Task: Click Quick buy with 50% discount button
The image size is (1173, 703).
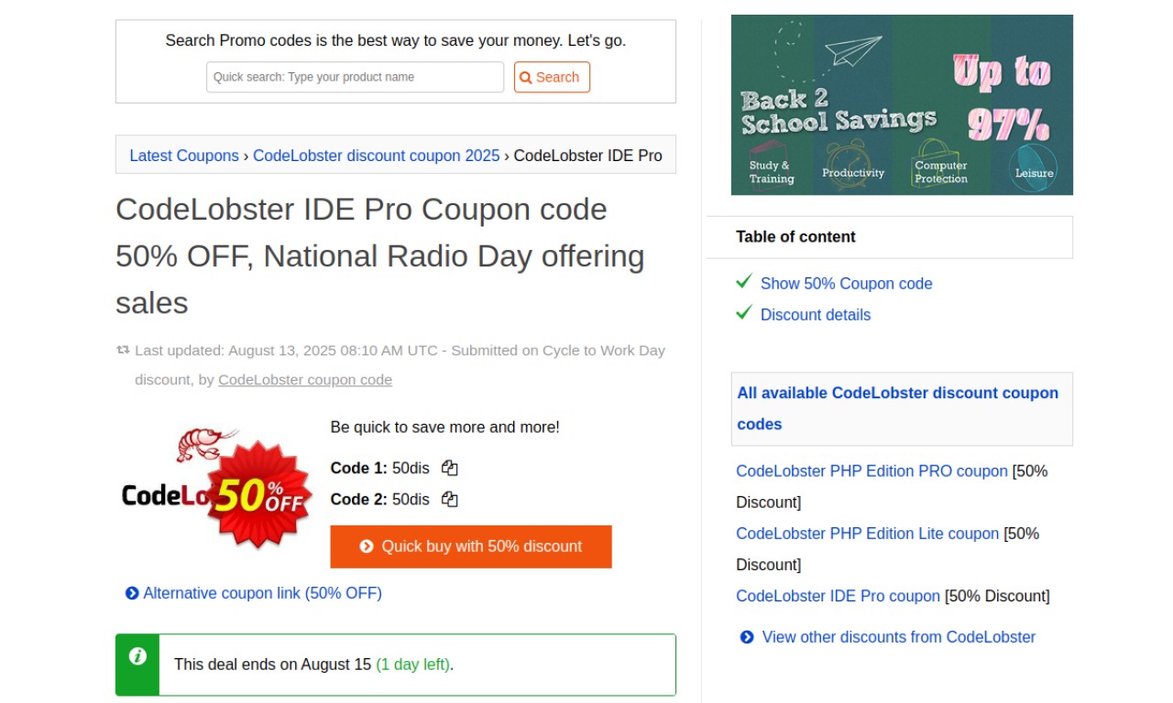Action: click(x=471, y=546)
